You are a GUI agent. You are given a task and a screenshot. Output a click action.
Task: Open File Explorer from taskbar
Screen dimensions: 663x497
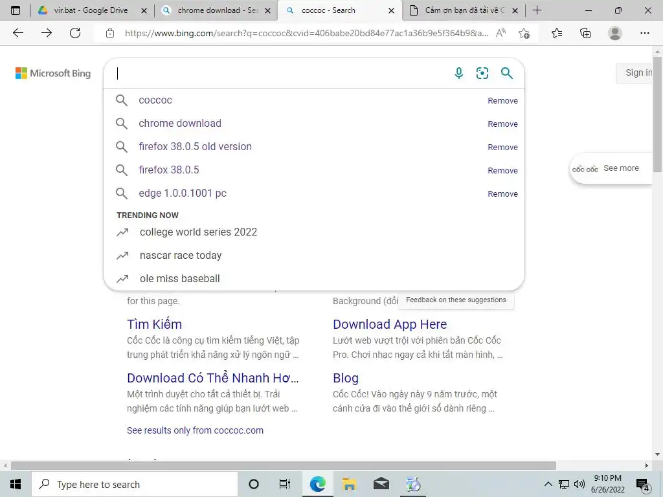[x=349, y=484]
